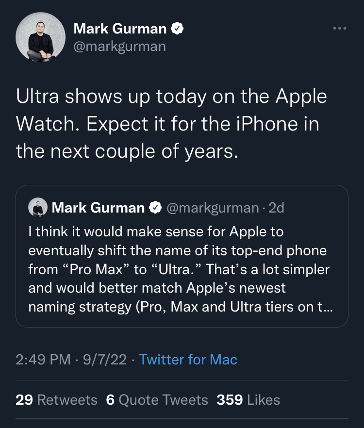364x428 pixels.
Task: Click the @markgurman handle in the quoted tweet
Action: pos(213,208)
